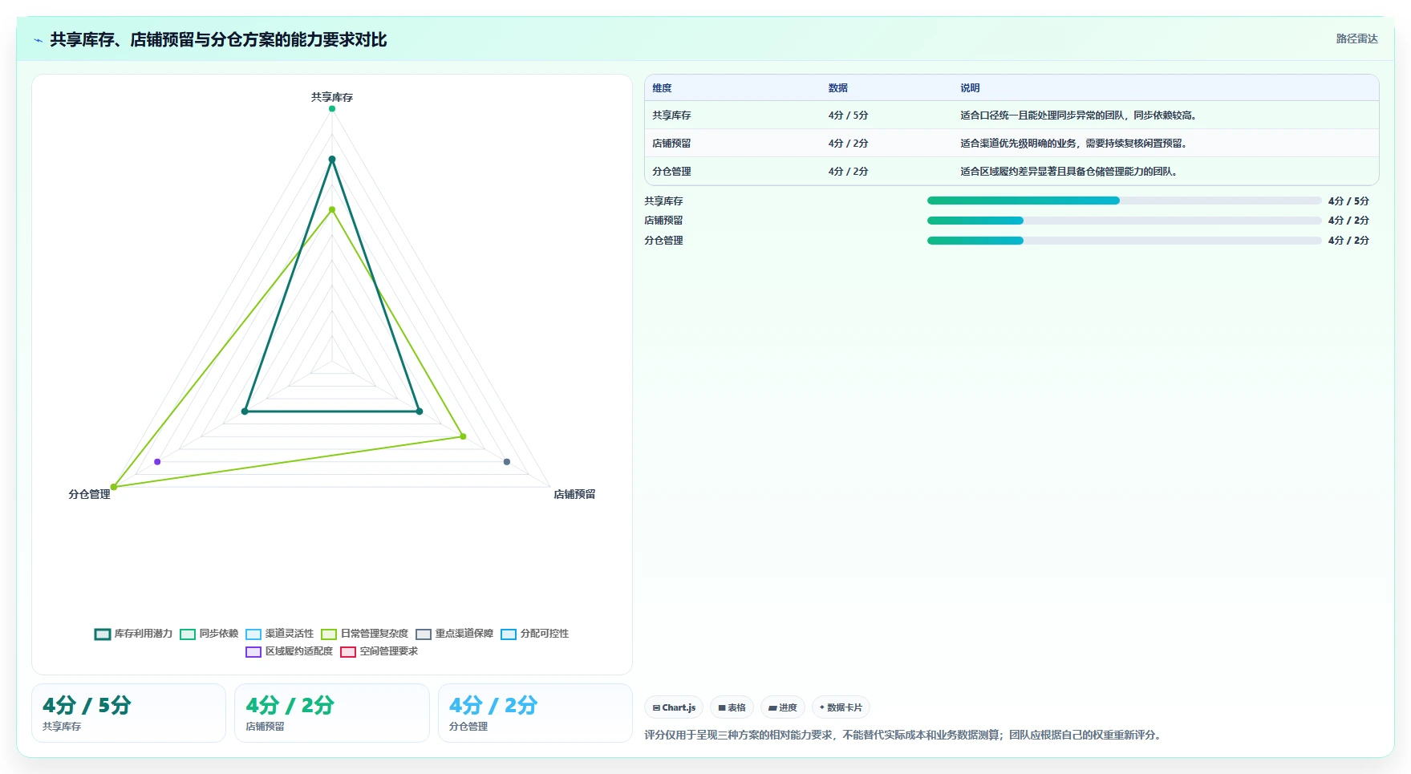Screen dimensions: 1411x774
Task: Click the 共享库存 radar axis label
Action: tap(332, 97)
